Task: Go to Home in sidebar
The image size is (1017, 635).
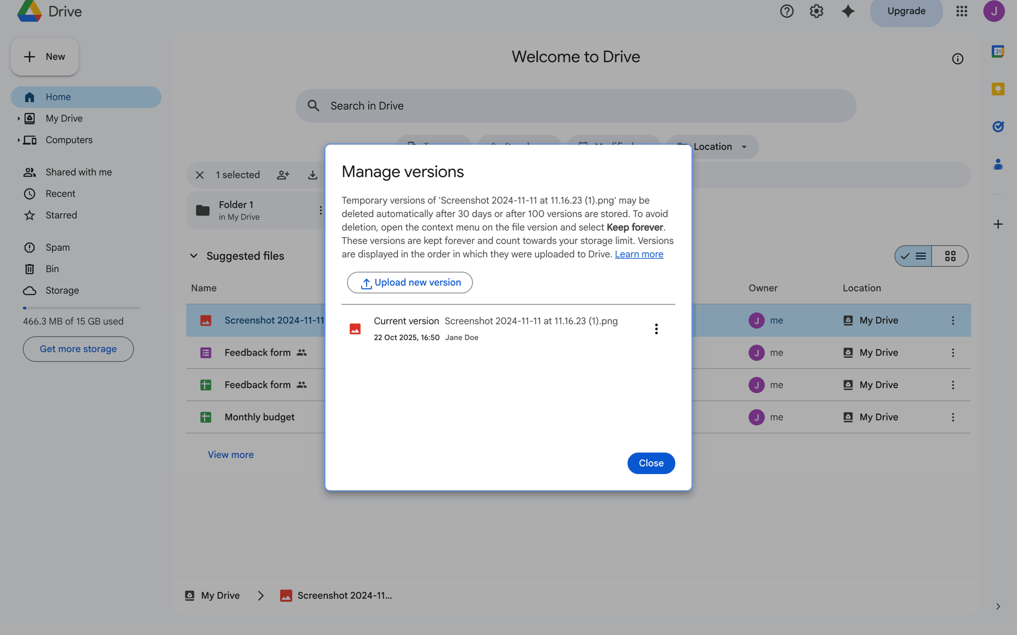Action: click(x=86, y=97)
